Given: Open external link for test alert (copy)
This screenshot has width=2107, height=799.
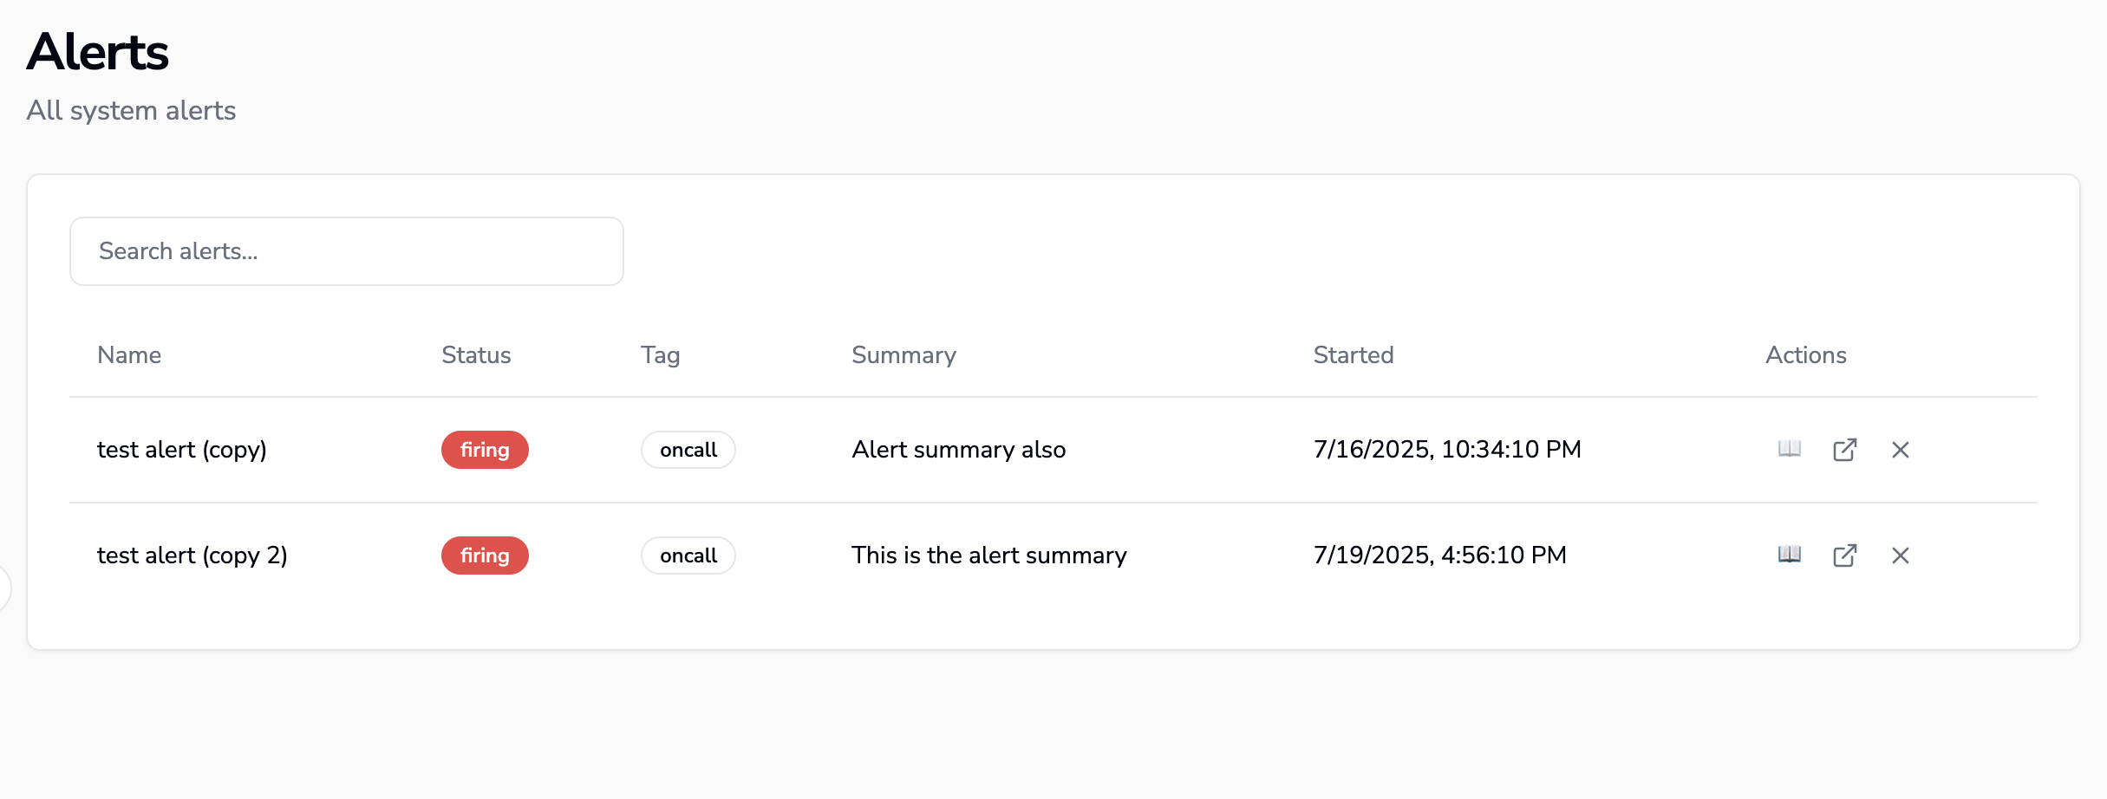Looking at the screenshot, I should coord(1844,450).
